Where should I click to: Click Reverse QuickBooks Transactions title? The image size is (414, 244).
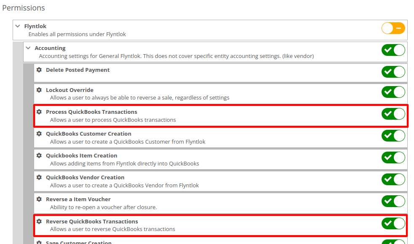[92, 221]
